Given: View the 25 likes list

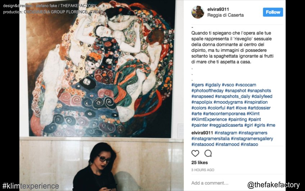Looking at the screenshot, I should (199, 163).
